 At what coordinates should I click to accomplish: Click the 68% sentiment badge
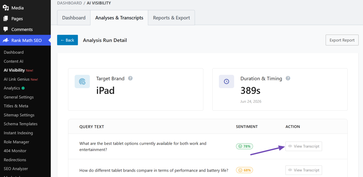click(244, 170)
